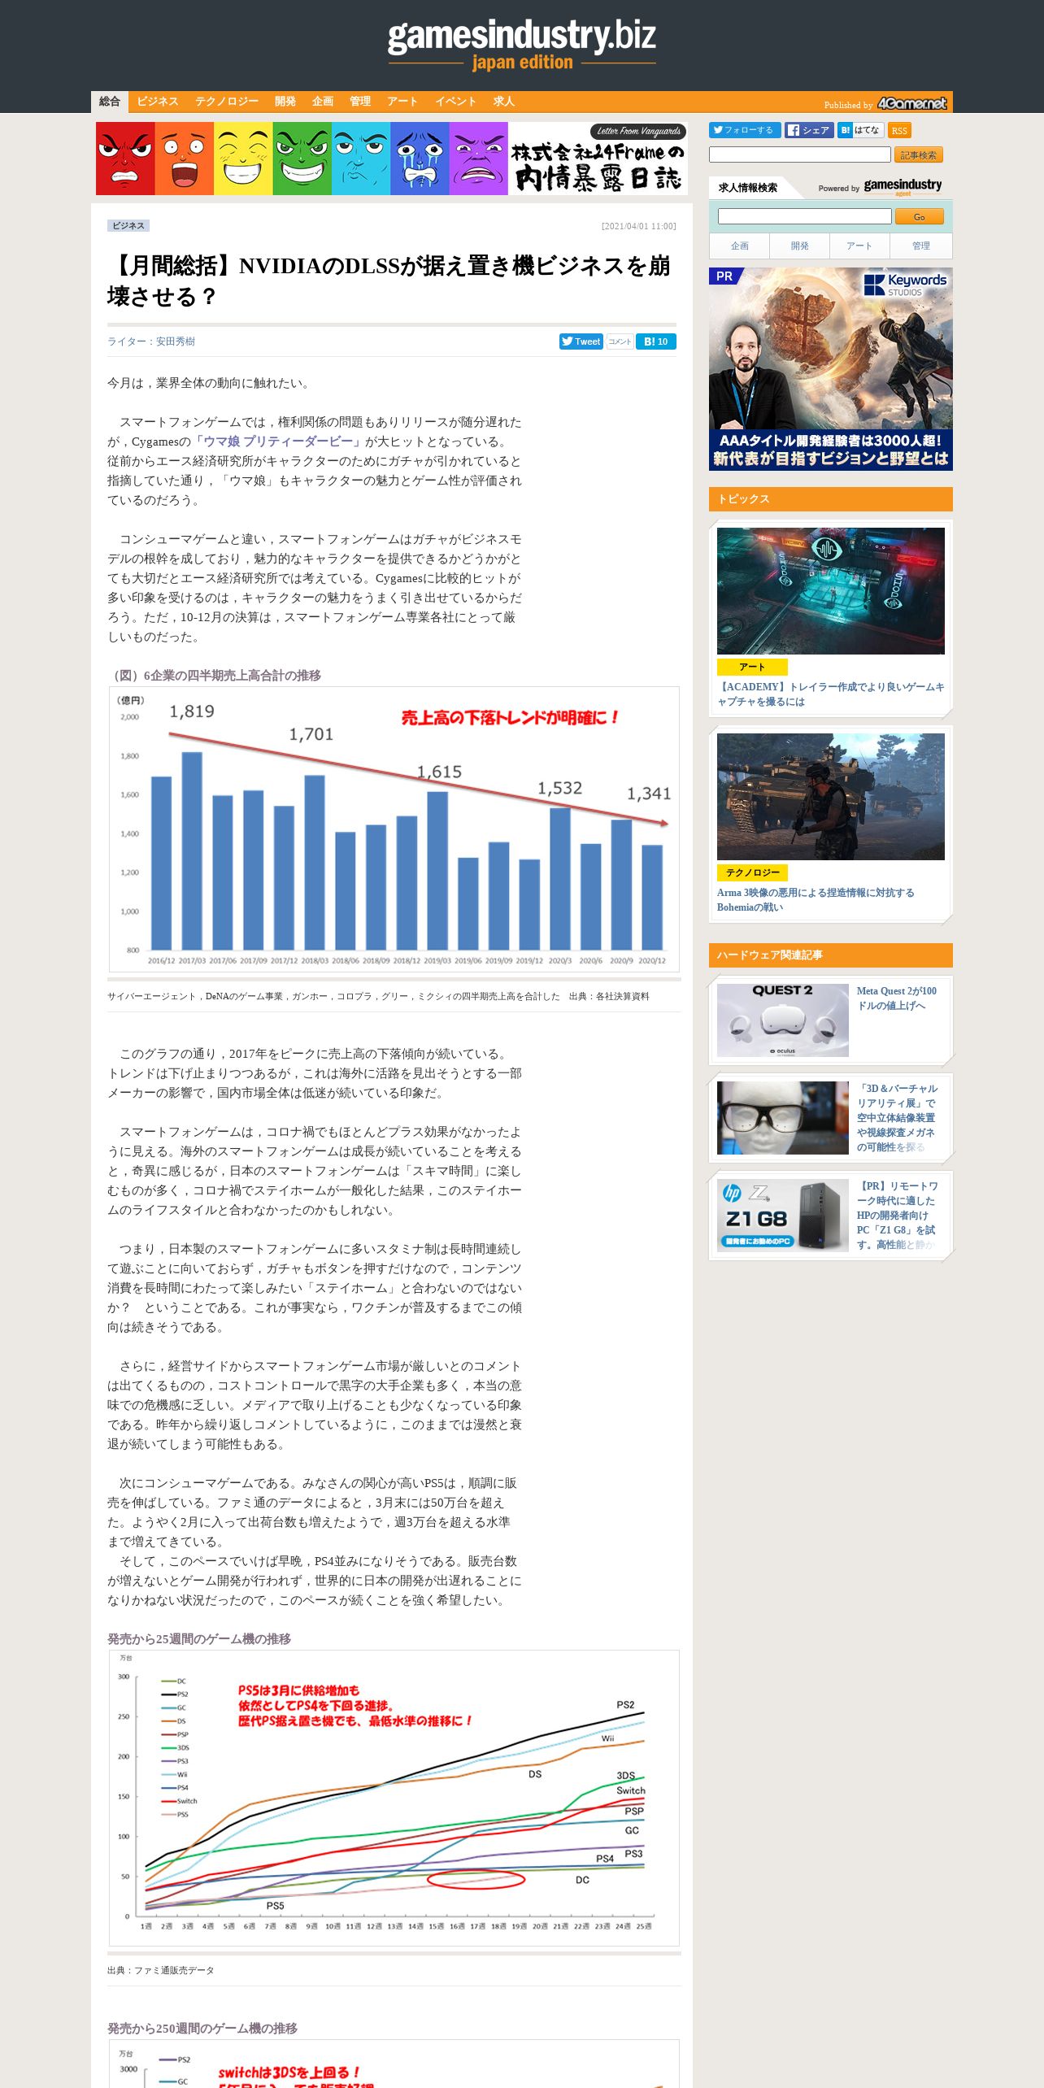The image size is (1044, 2088).
Task: Open the アート navigation tab
Action: coord(402,102)
